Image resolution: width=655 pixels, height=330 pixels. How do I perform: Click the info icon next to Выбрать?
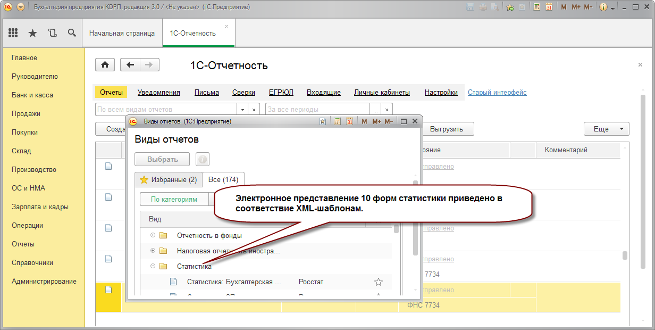click(203, 159)
